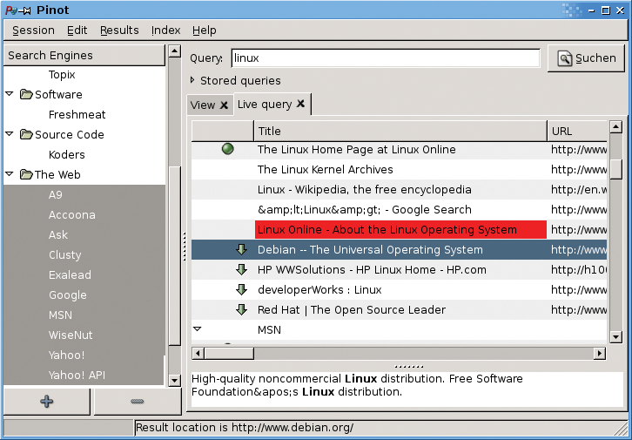Click the results vertical scrollbar thumb
632x440 pixels.
click(615, 169)
